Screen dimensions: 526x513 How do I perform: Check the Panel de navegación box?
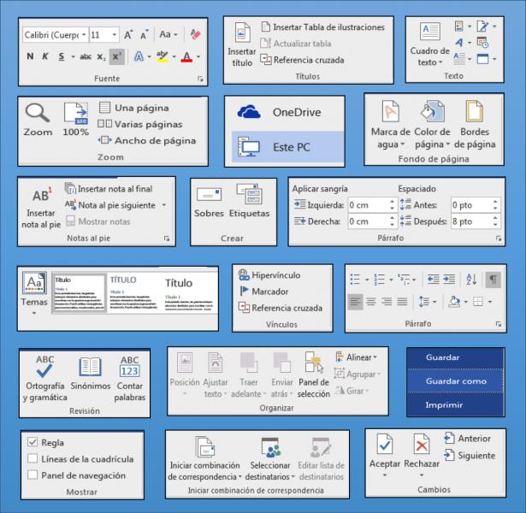click(x=33, y=475)
